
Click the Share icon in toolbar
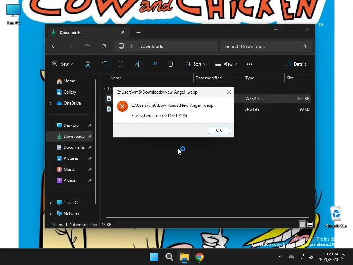(x=154, y=64)
